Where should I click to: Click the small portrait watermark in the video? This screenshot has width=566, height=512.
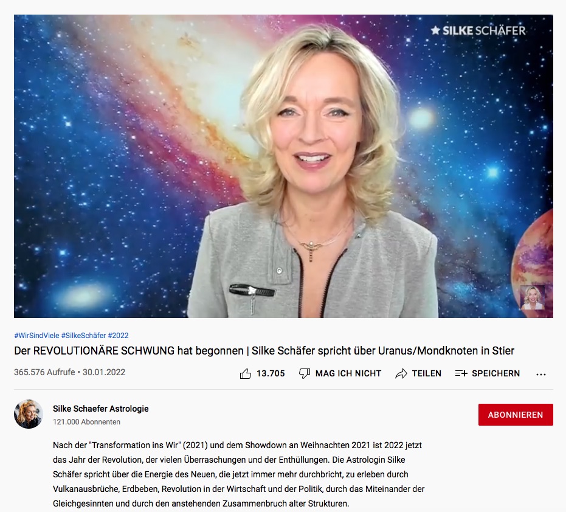click(x=532, y=297)
